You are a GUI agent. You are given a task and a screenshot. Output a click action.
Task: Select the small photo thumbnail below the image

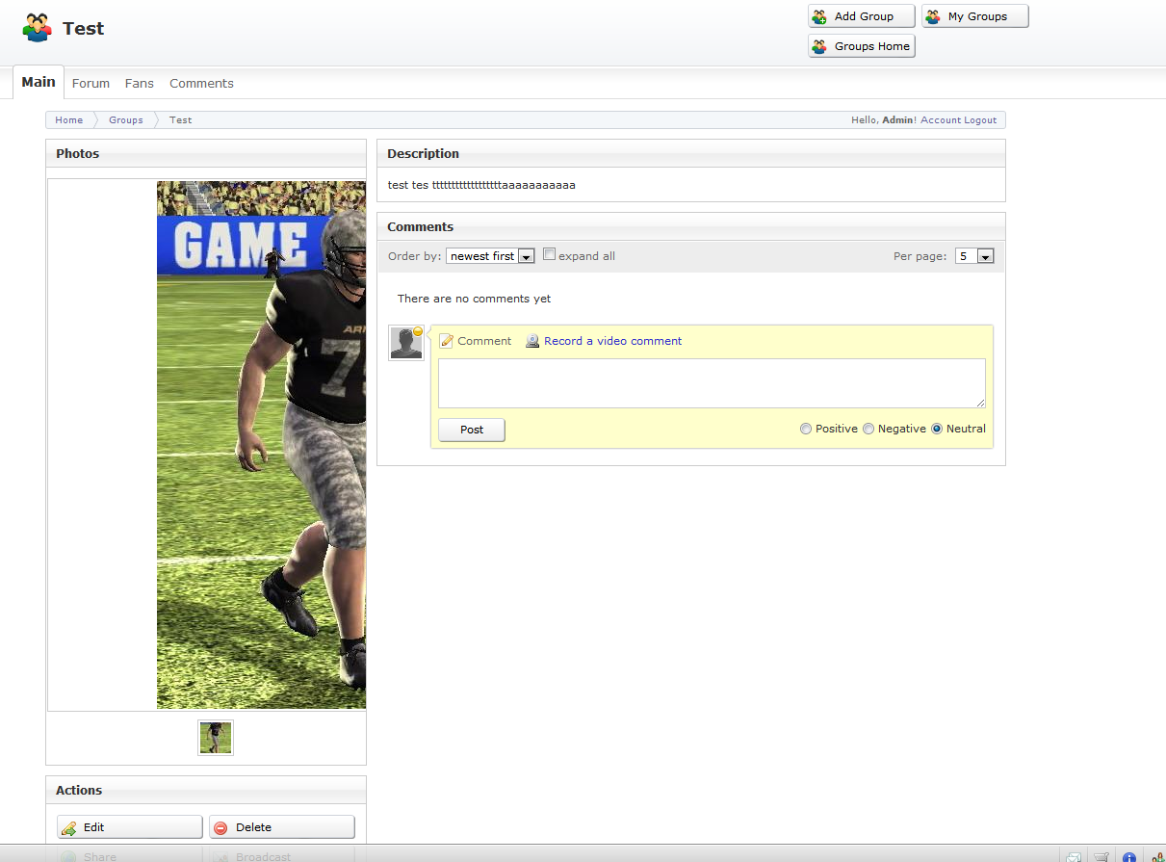(x=216, y=738)
